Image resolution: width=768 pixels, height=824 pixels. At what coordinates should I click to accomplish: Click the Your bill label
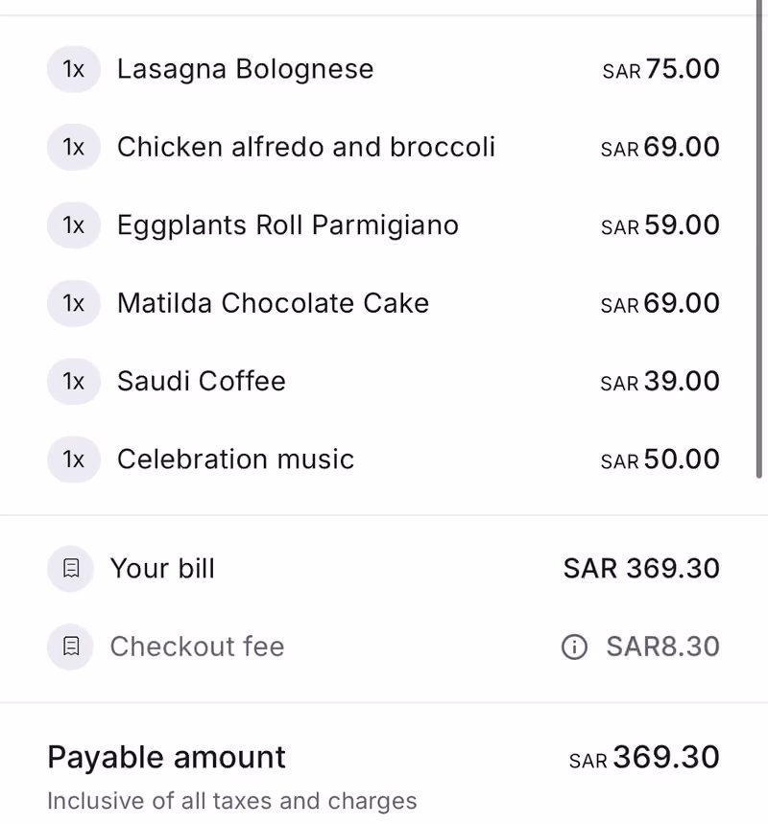pos(162,569)
